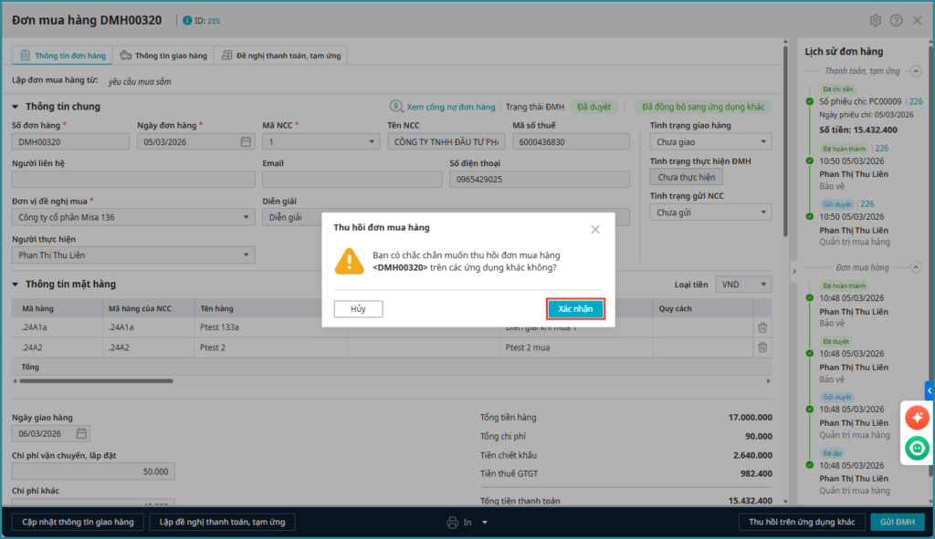
Task: Click Lập đề nghị thanh toán, tạm ứng button
Action: click(222, 522)
